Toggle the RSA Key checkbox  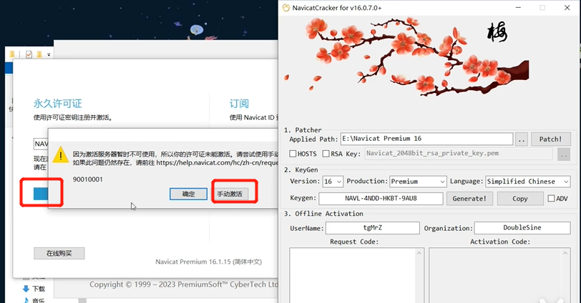(326, 154)
